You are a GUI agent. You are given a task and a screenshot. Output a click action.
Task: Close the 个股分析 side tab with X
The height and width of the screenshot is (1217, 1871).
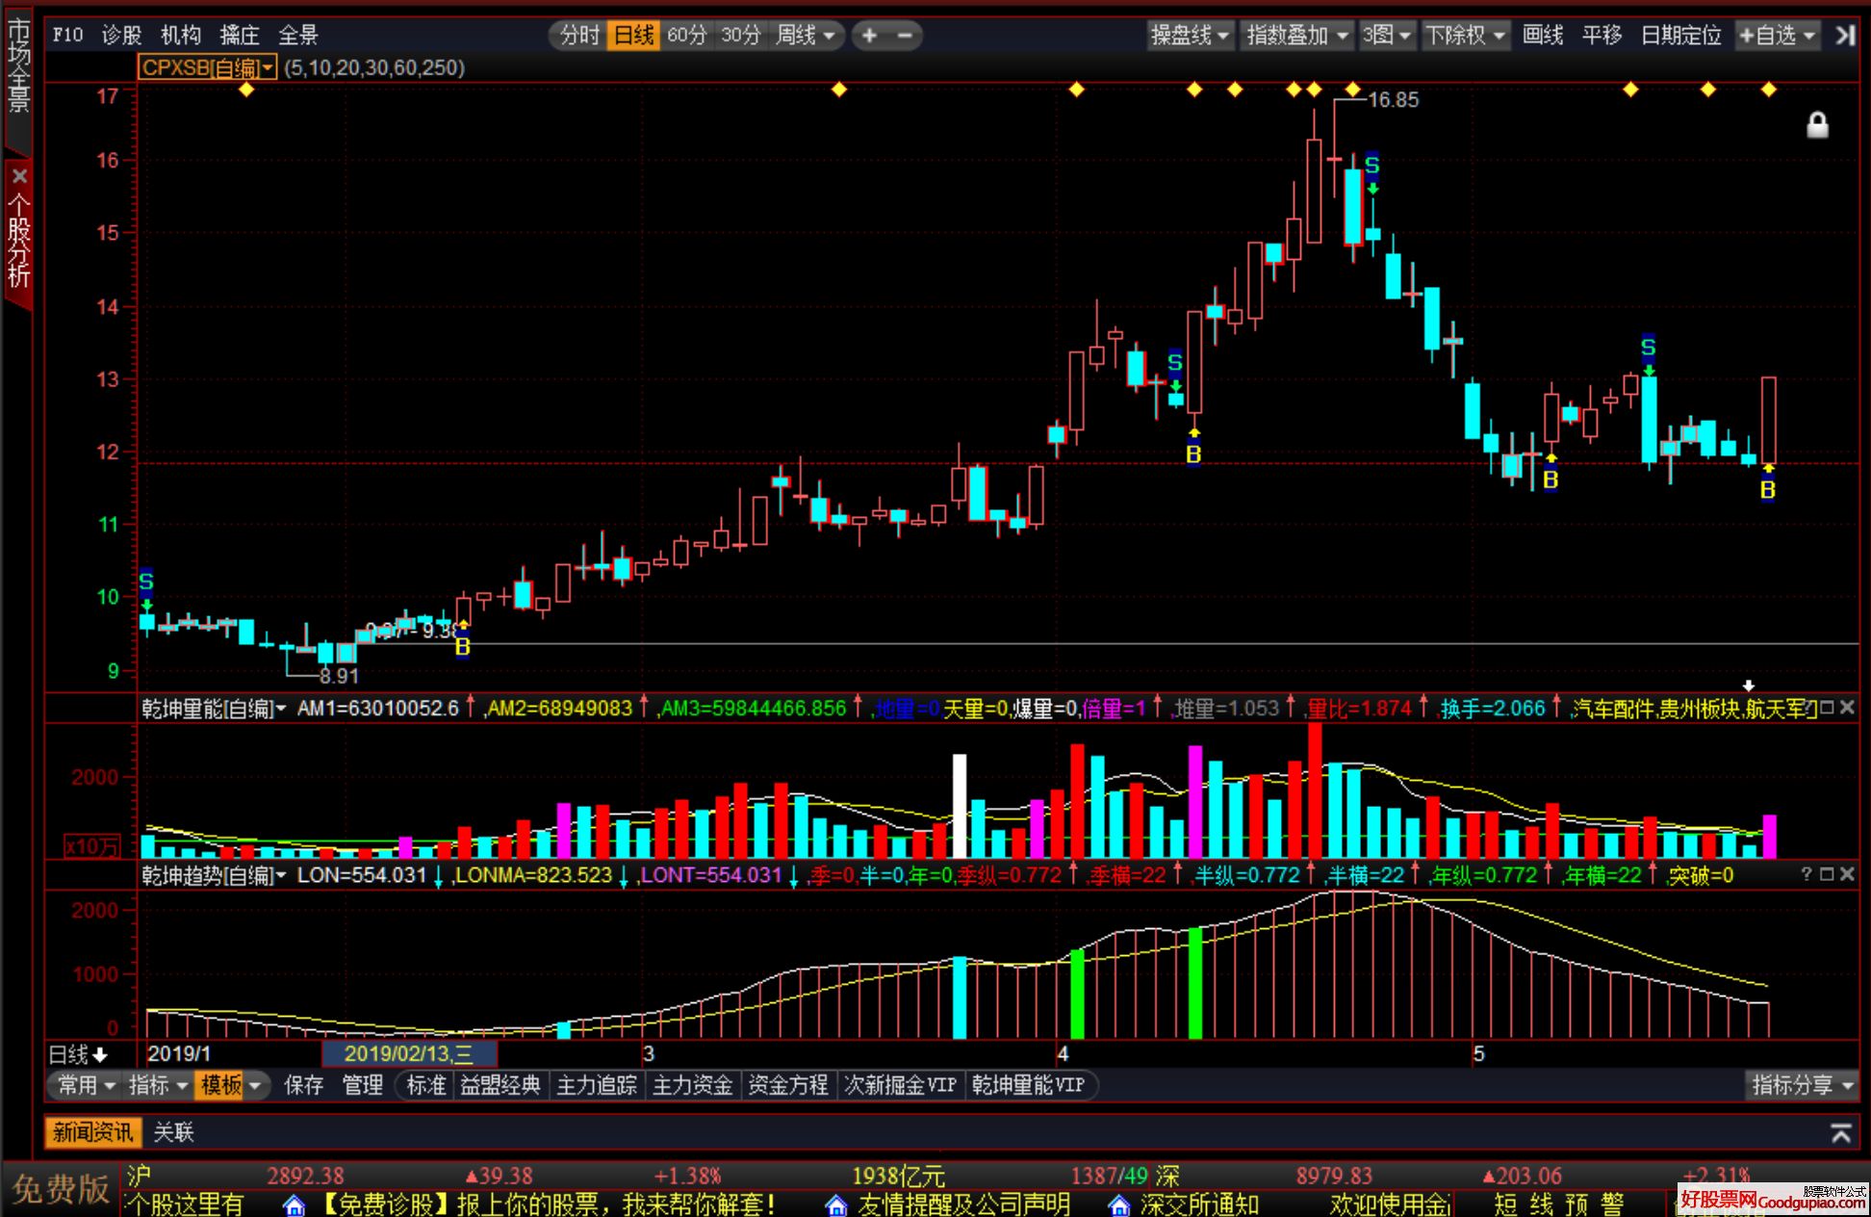point(18,176)
